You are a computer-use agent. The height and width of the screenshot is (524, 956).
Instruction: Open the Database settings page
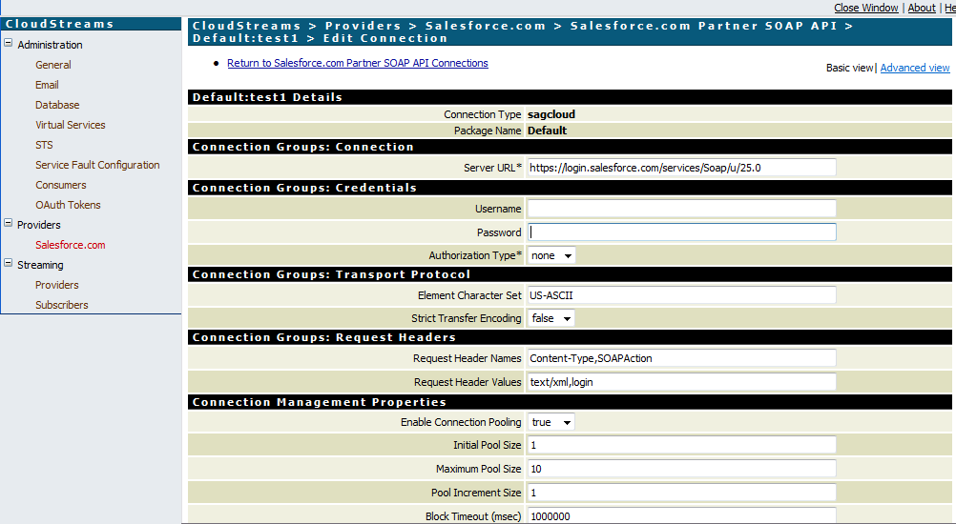click(57, 105)
